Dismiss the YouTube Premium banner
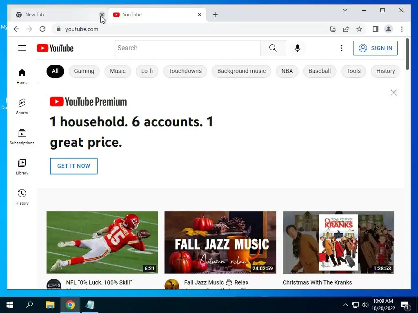 [x=394, y=93]
